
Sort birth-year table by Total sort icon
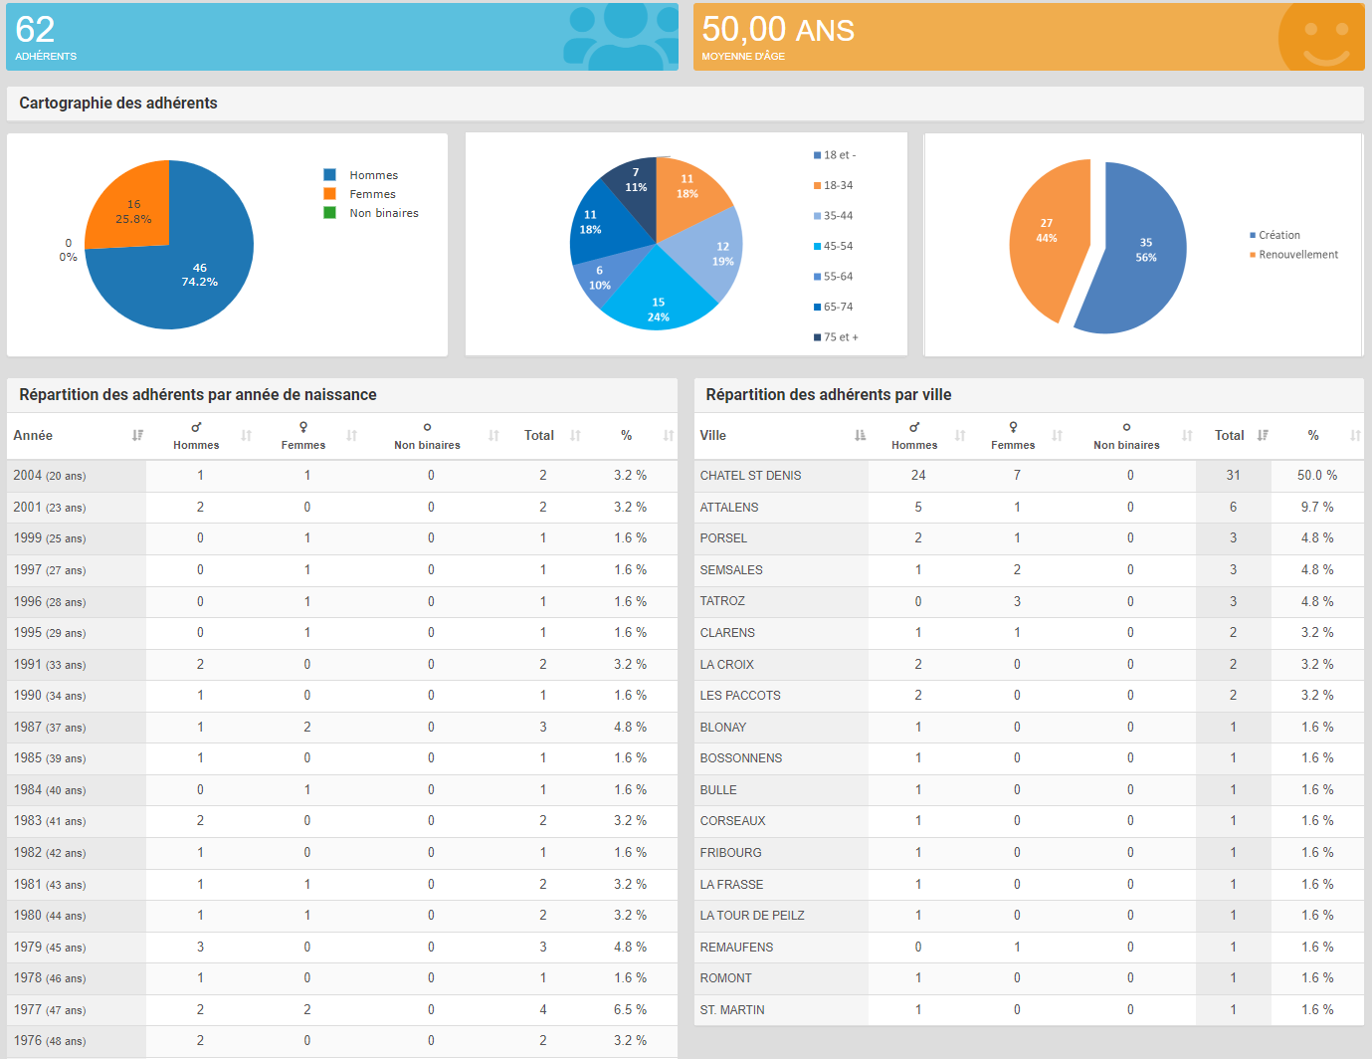(x=575, y=436)
